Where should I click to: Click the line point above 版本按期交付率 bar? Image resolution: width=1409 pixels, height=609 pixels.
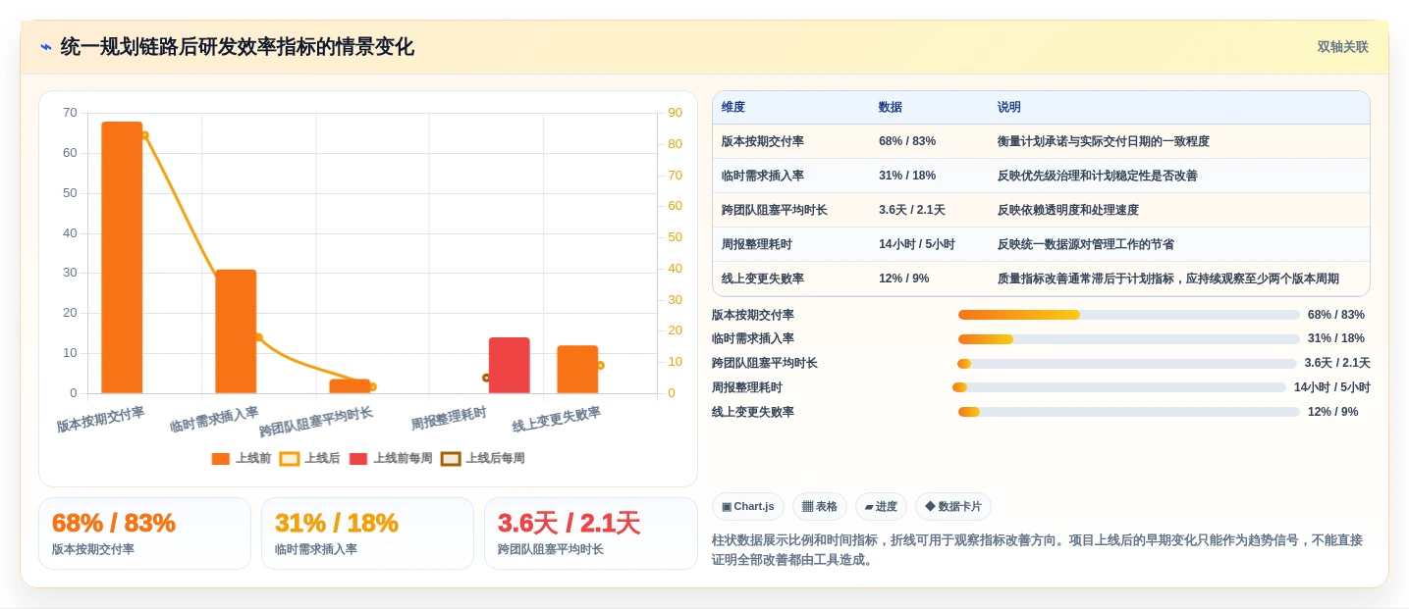click(144, 135)
